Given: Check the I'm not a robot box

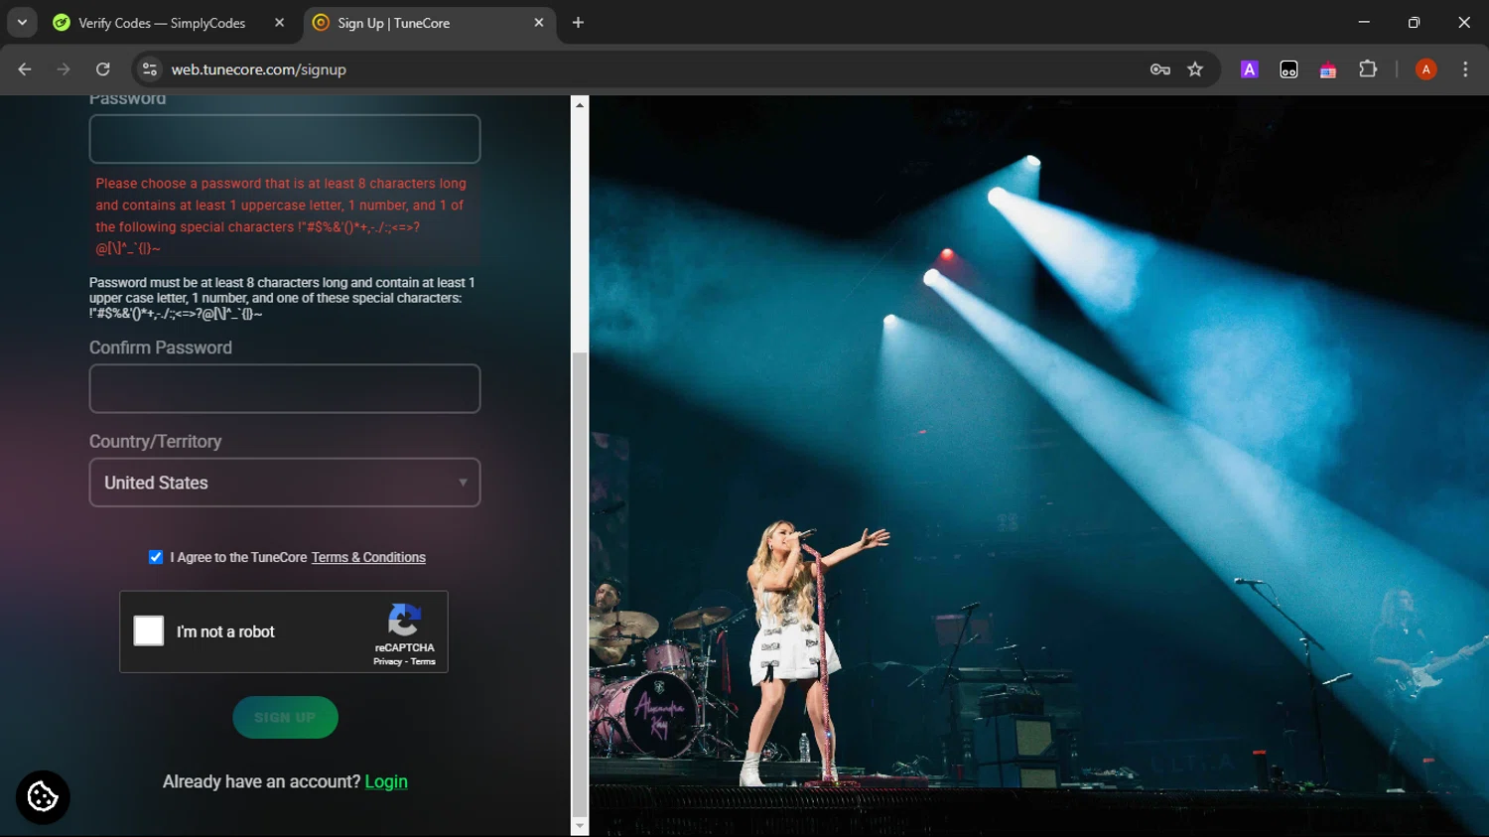Looking at the screenshot, I should (149, 631).
